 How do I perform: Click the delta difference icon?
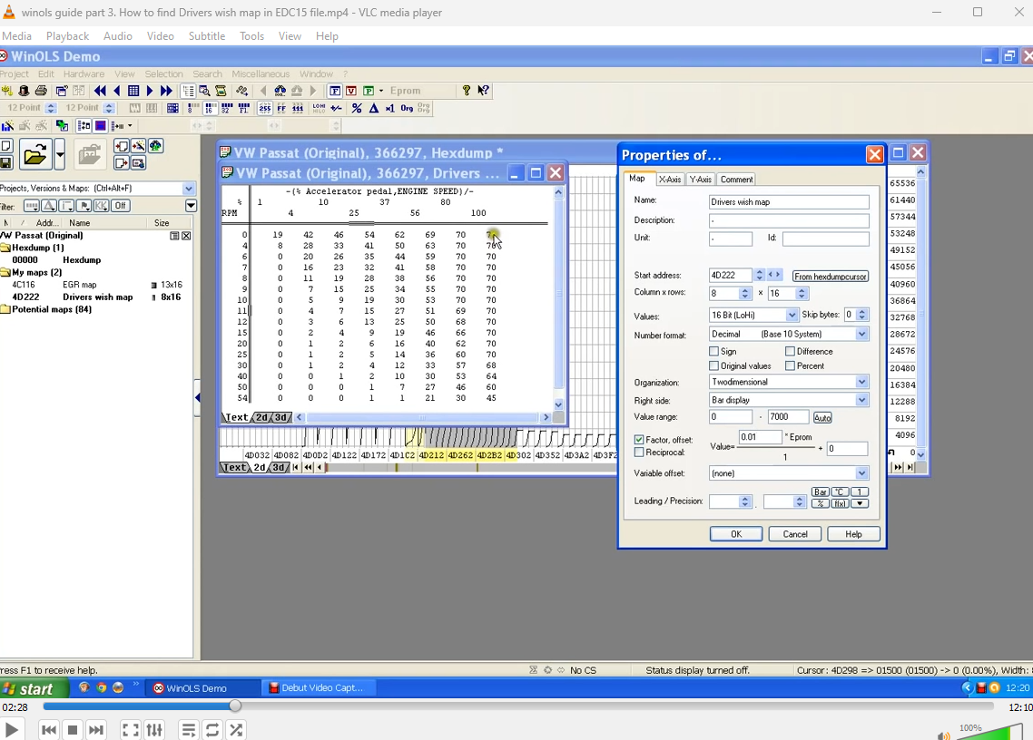(374, 108)
